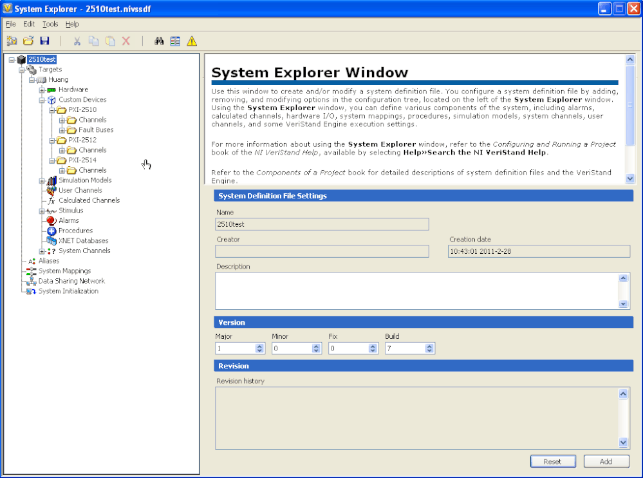Click the Simulation Models icon

(51, 180)
